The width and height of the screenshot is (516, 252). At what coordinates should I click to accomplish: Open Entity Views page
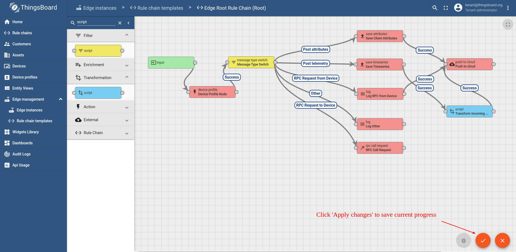pos(33,88)
